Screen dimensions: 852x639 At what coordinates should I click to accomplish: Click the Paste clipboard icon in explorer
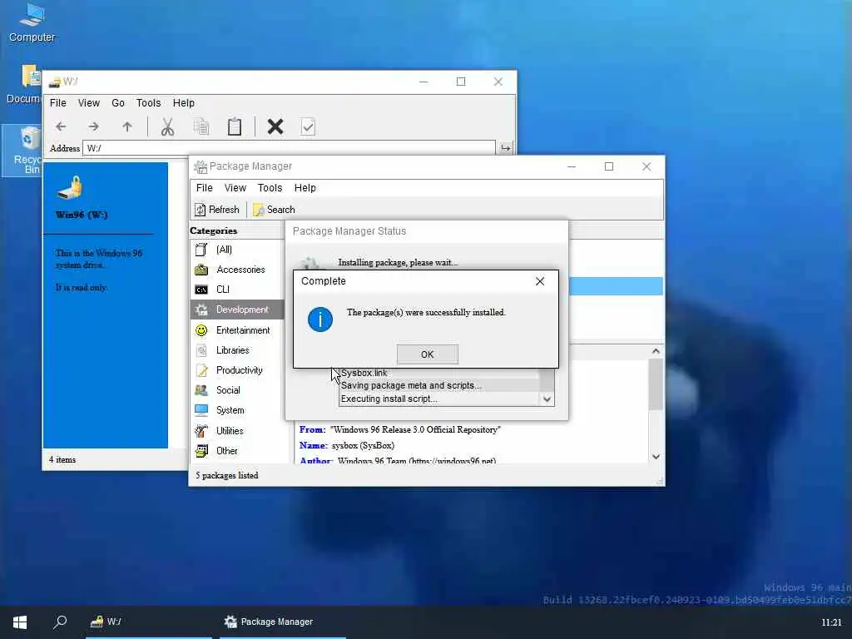(234, 126)
